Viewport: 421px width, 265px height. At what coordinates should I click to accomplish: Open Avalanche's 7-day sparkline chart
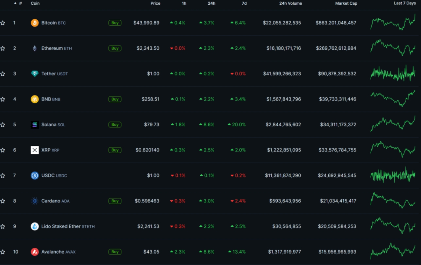point(393,251)
